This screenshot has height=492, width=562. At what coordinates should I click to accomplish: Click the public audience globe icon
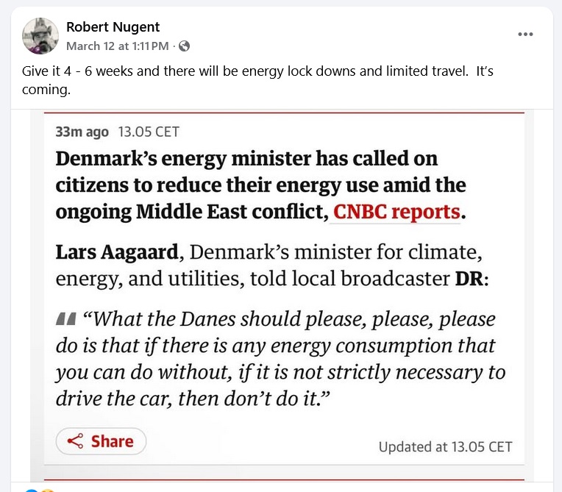pyautogui.click(x=184, y=46)
